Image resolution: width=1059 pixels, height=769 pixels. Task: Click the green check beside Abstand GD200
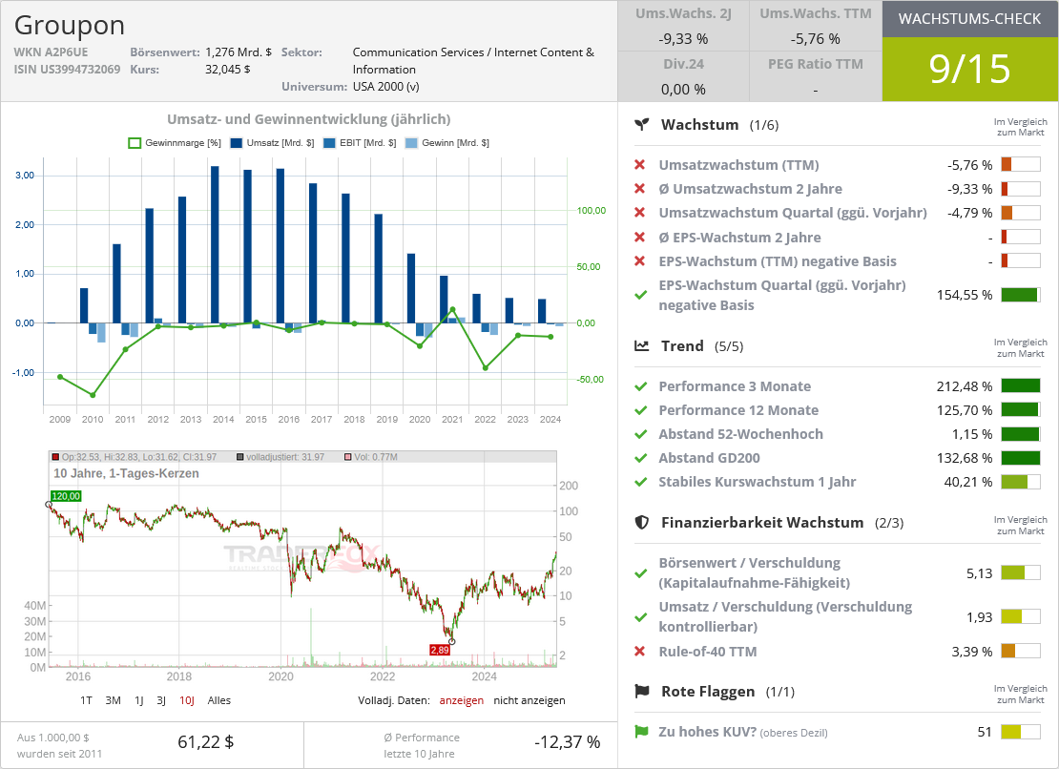(641, 458)
